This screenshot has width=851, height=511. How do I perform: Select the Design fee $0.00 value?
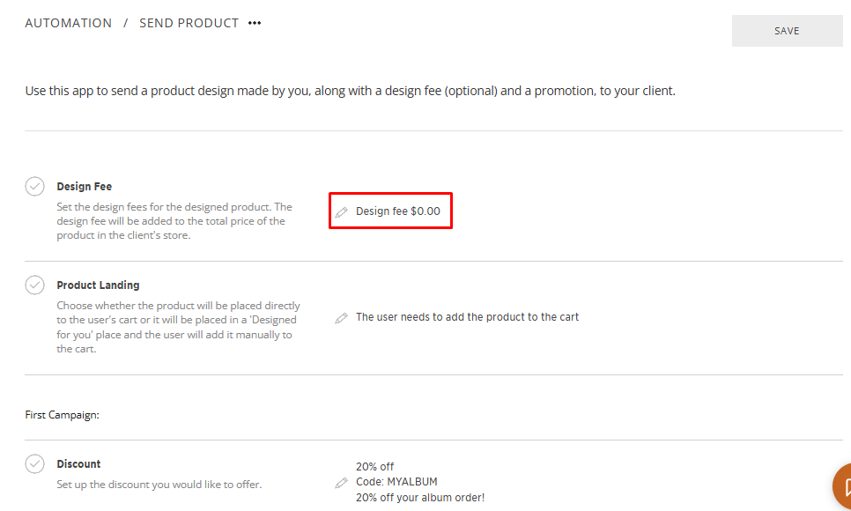[x=398, y=211]
